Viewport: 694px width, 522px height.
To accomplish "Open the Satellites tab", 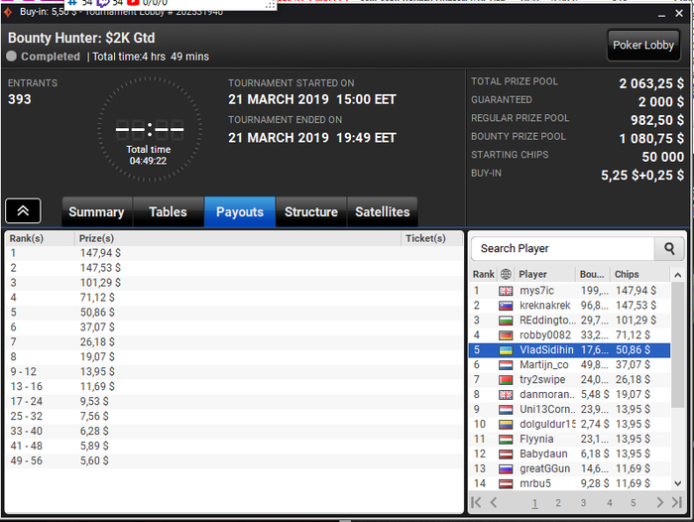I will pos(383,211).
